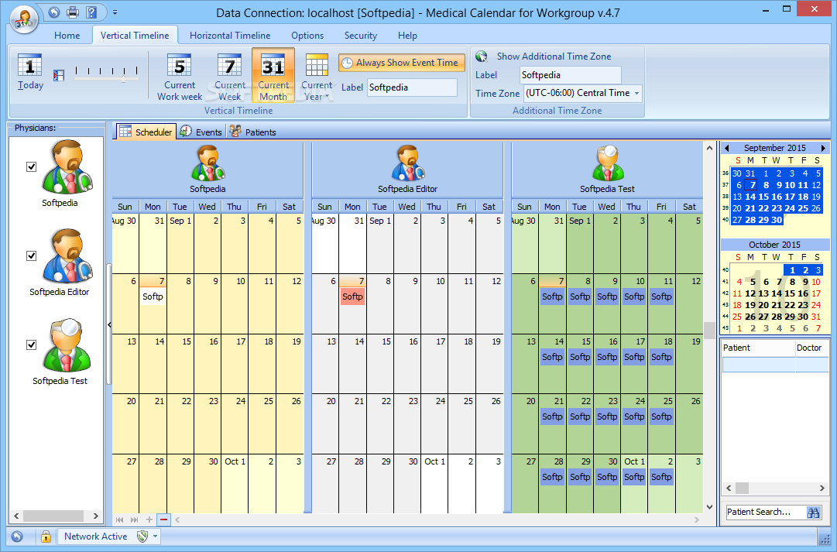Click Softpedia icon in scheduler header
This screenshot has width=837, height=552.
coord(208,163)
